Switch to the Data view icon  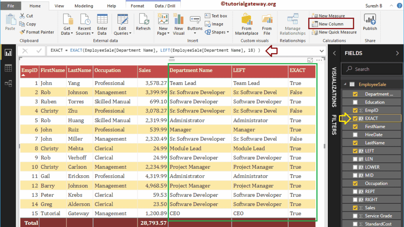click(x=8, y=68)
